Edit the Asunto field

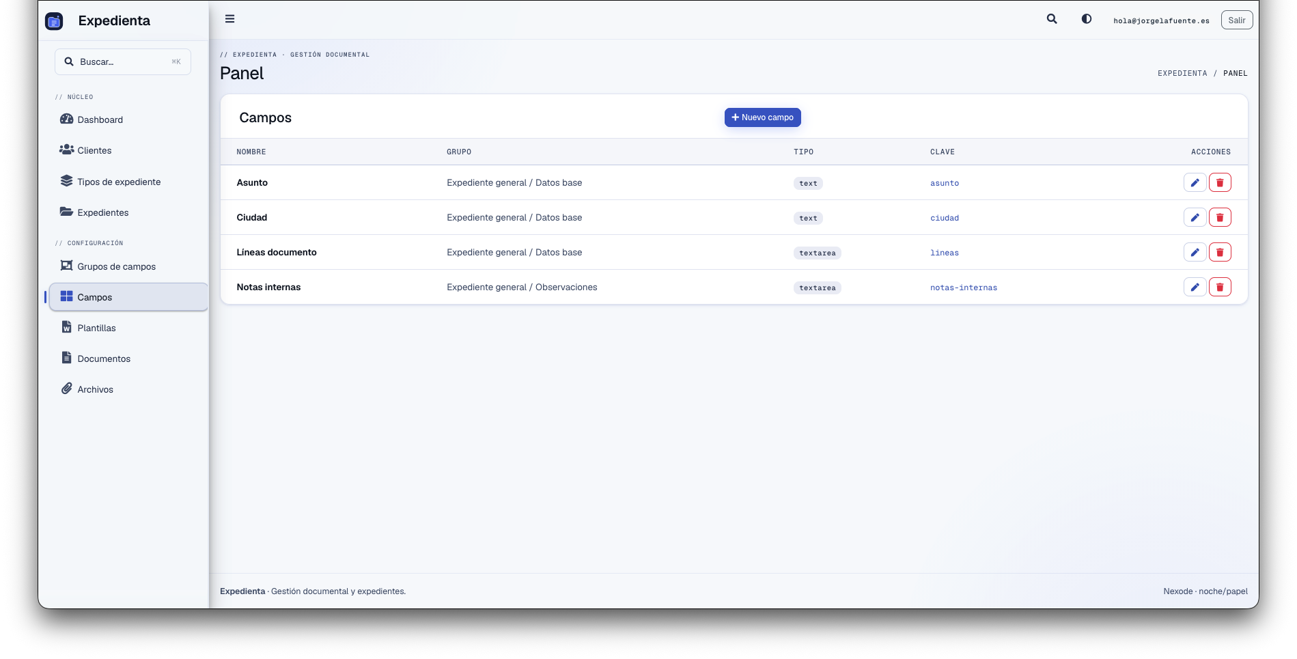pyautogui.click(x=1195, y=182)
